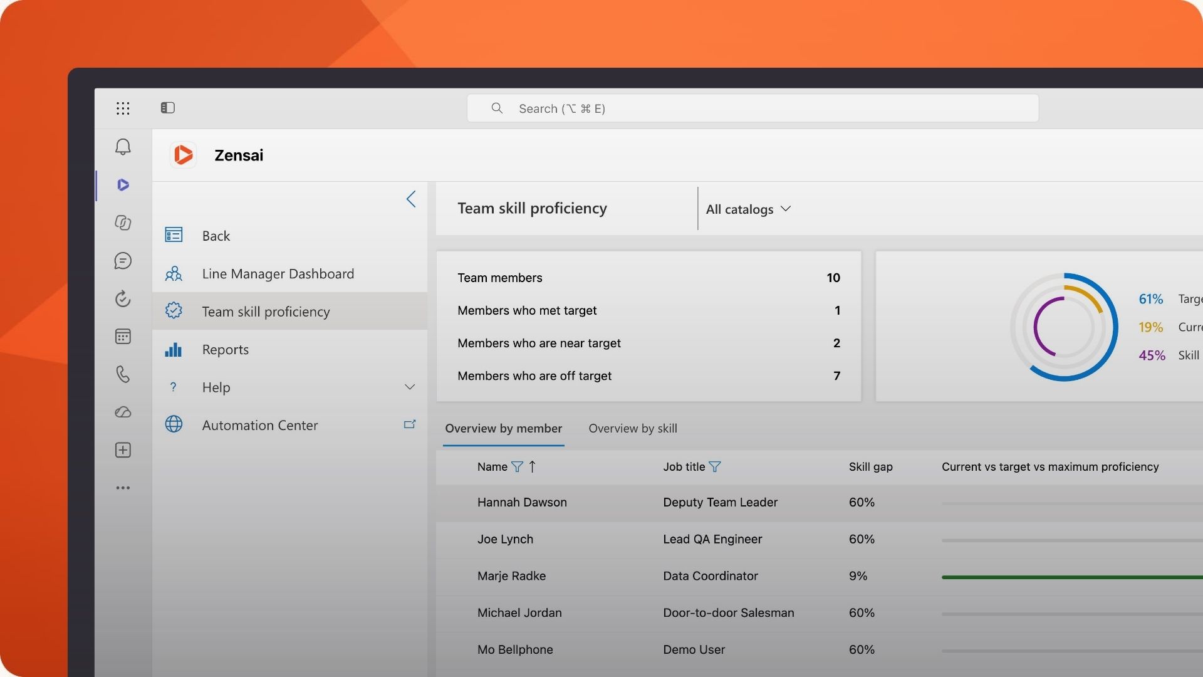This screenshot has height=677, width=1203.
Task: Open the Chat icon in rail
Action: 123,261
